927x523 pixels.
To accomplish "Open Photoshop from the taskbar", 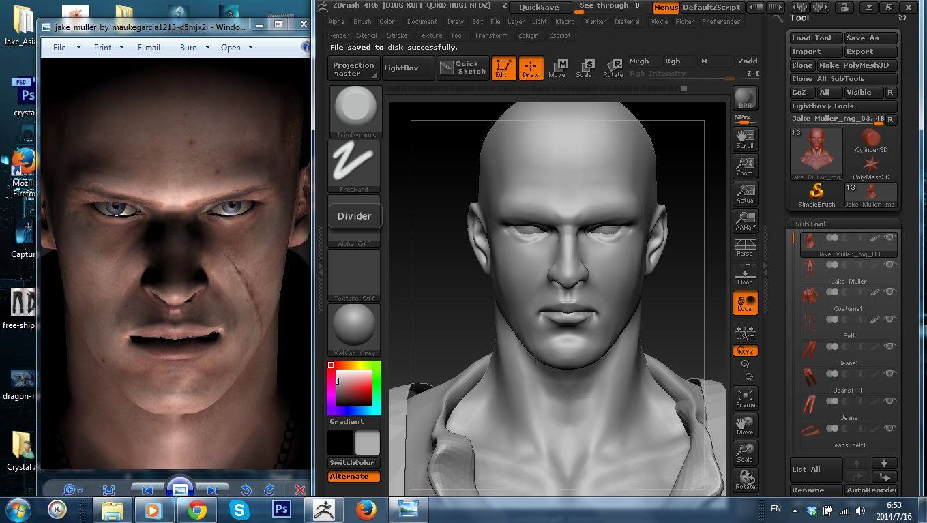I will pyautogui.click(x=280, y=509).
